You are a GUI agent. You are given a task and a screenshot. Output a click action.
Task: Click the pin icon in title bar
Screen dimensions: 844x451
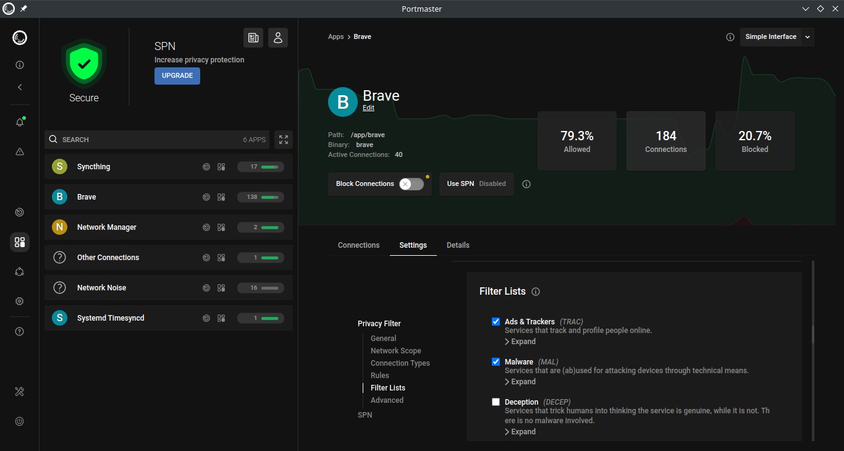[x=23, y=9]
